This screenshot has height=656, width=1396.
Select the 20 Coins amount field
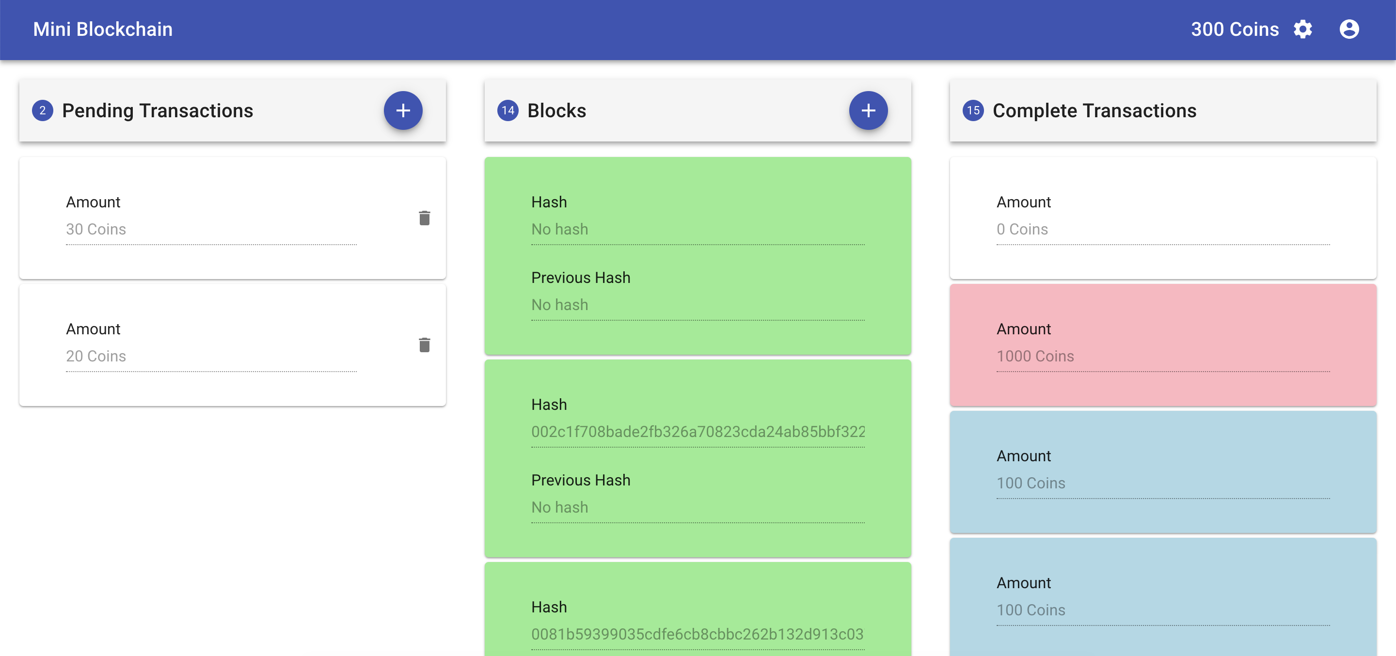tap(211, 356)
